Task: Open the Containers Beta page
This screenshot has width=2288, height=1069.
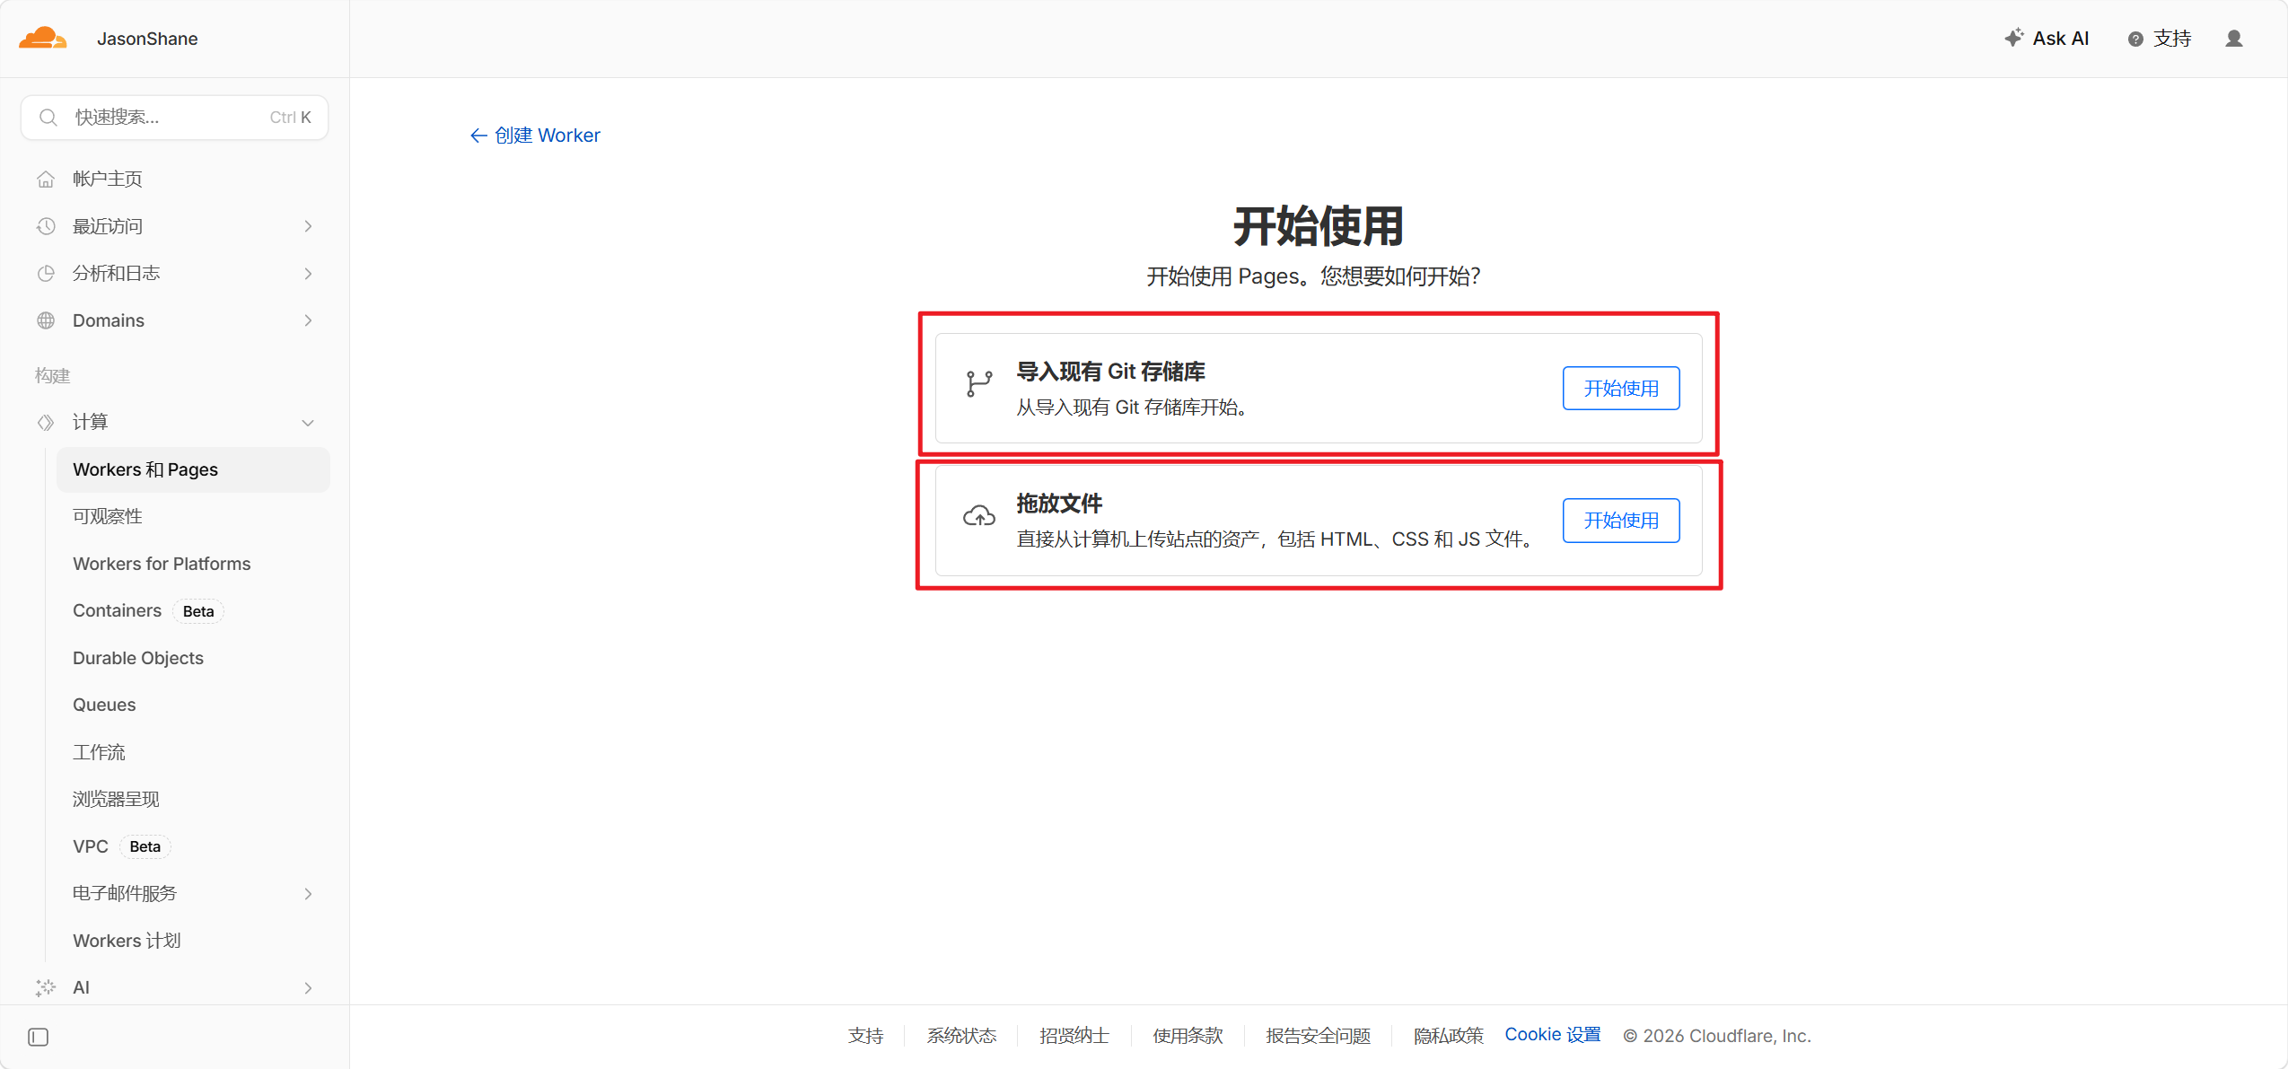Action: pos(118,610)
